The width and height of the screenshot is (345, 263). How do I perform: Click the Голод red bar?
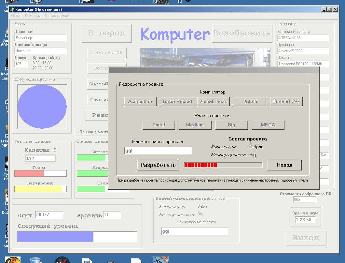tap(40, 173)
